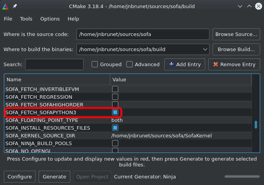Maximize window with up chevron icon
This screenshot has height=185, width=264.
pyautogui.click(x=249, y=7)
